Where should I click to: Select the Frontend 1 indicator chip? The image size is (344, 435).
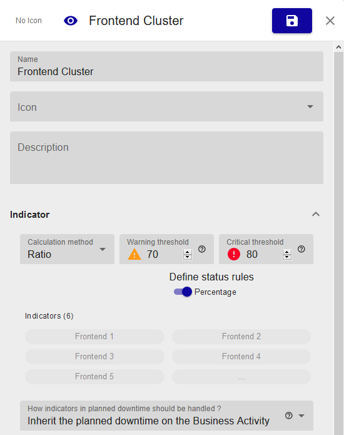click(94, 337)
